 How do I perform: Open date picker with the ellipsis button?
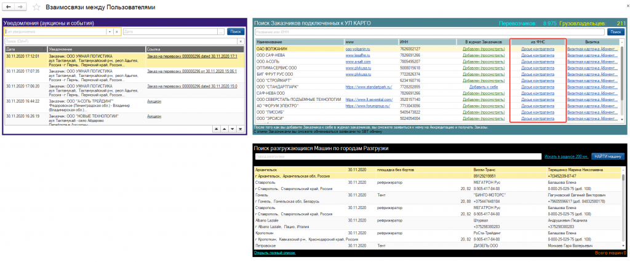[x=221, y=31]
